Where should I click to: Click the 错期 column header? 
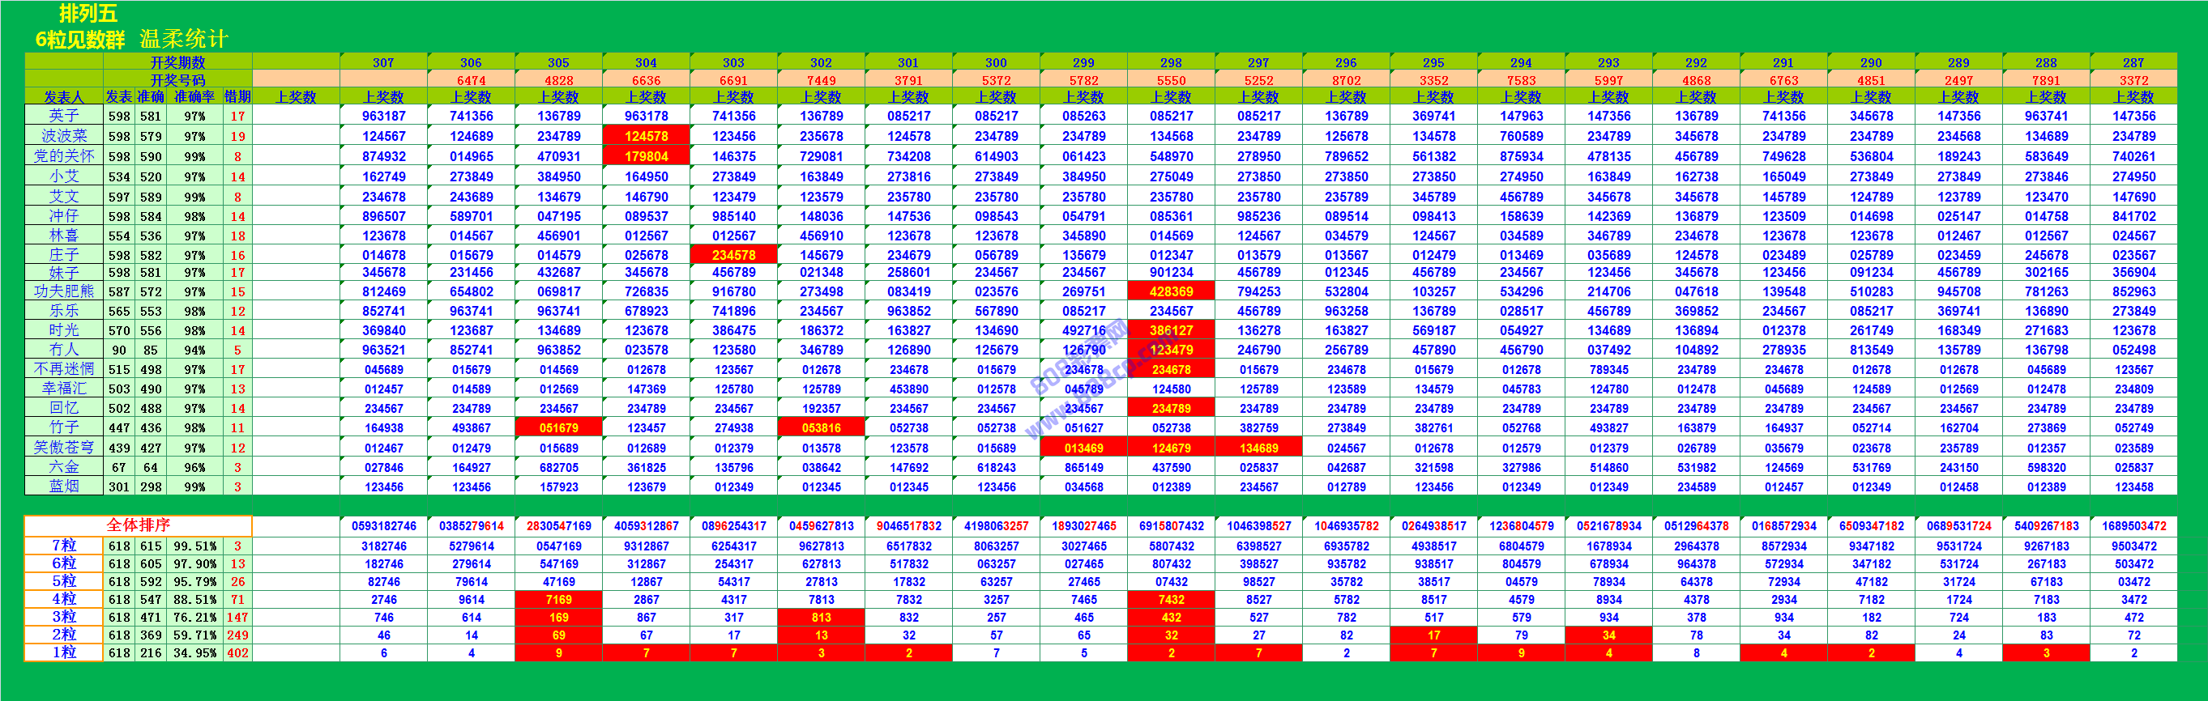click(237, 96)
